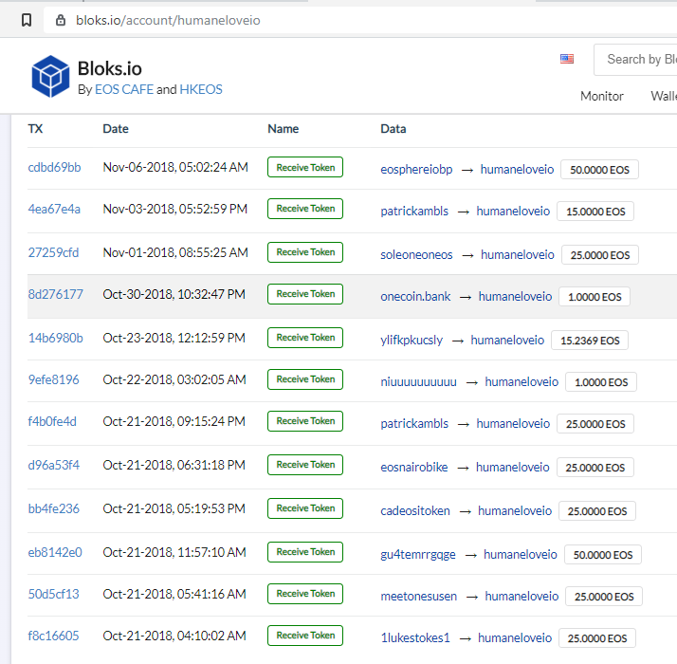
Task: Open sender account gu4temrrgqge
Action: [418, 555]
